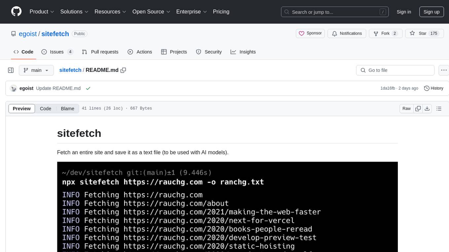Switch to the Issues tab
449x252 pixels.
(x=57, y=52)
